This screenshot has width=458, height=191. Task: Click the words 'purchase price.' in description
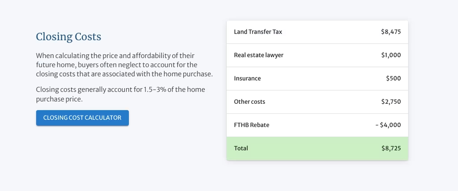tap(59, 99)
